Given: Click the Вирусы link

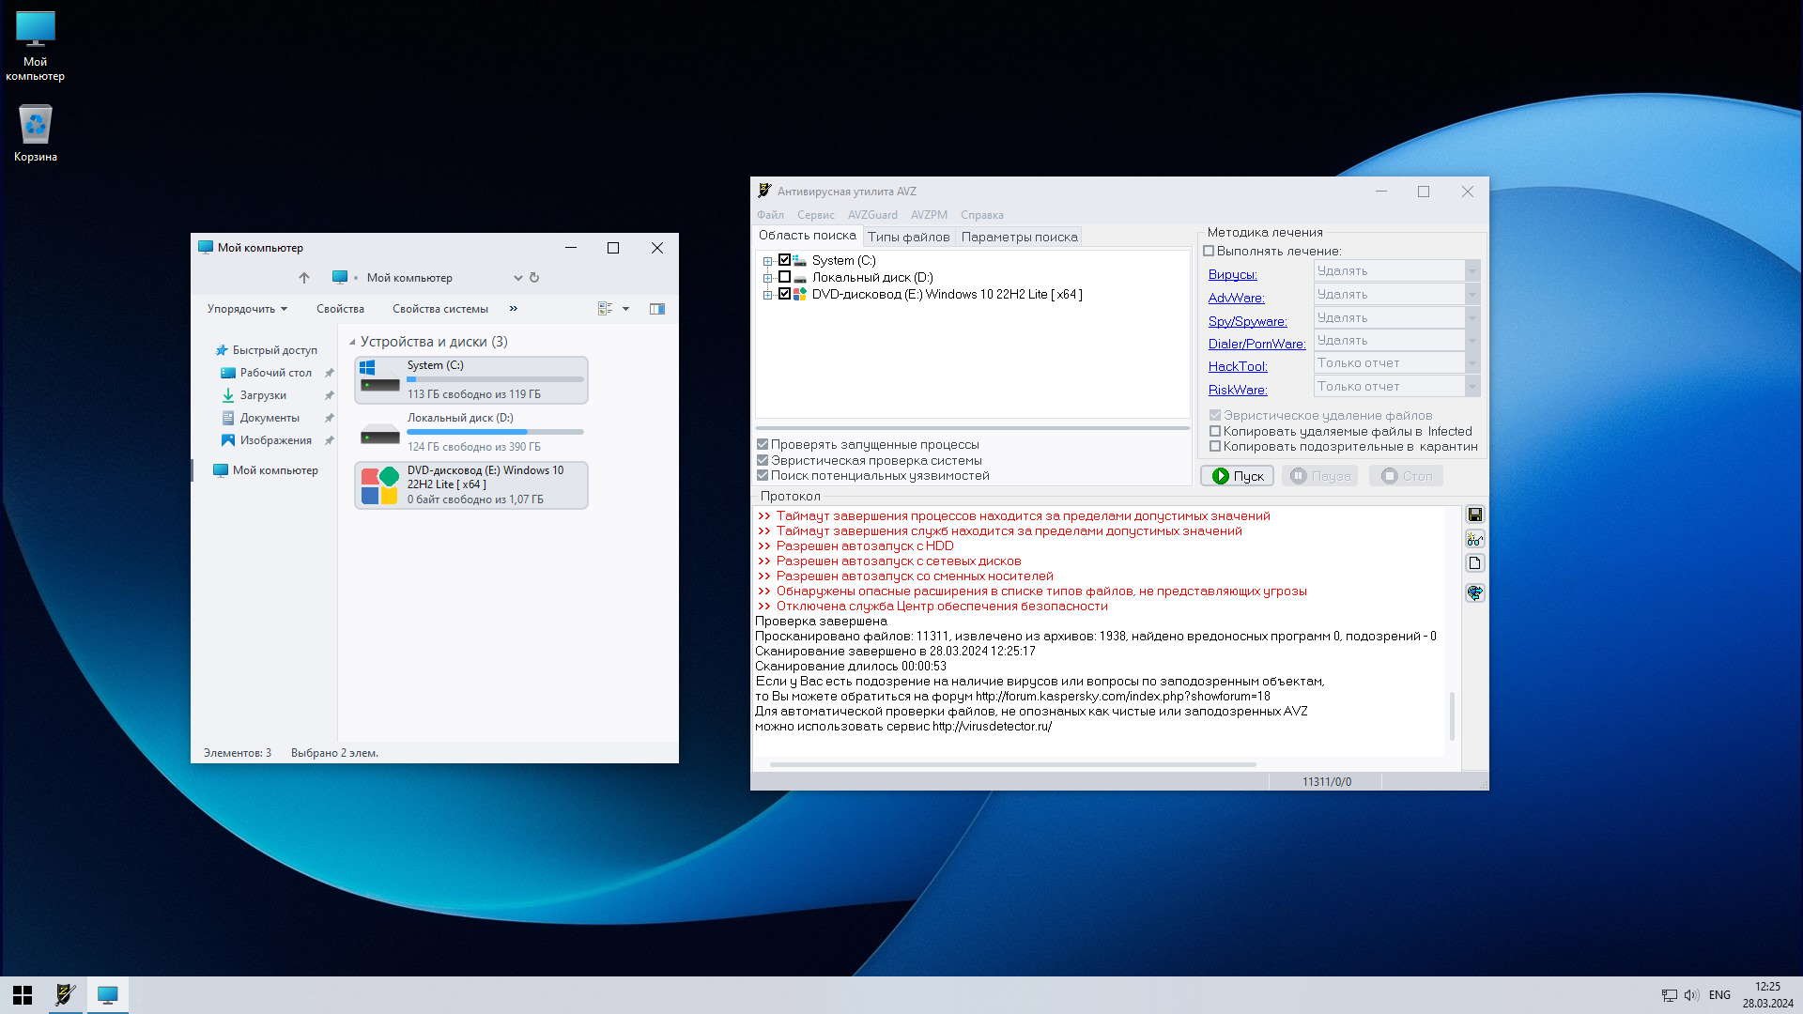Looking at the screenshot, I should pos(1231,275).
